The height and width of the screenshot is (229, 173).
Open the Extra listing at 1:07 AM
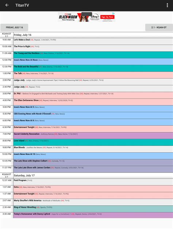[x=93, y=189]
